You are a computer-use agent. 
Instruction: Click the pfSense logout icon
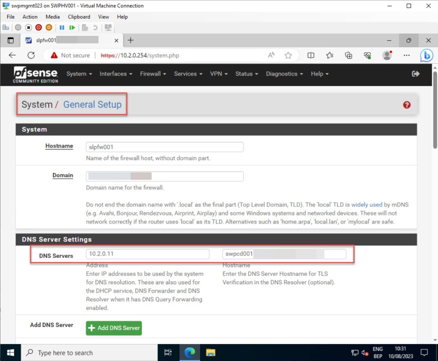[x=415, y=74]
